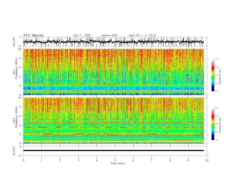Click the ch.2 spectrogram panel

[x=113, y=121]
